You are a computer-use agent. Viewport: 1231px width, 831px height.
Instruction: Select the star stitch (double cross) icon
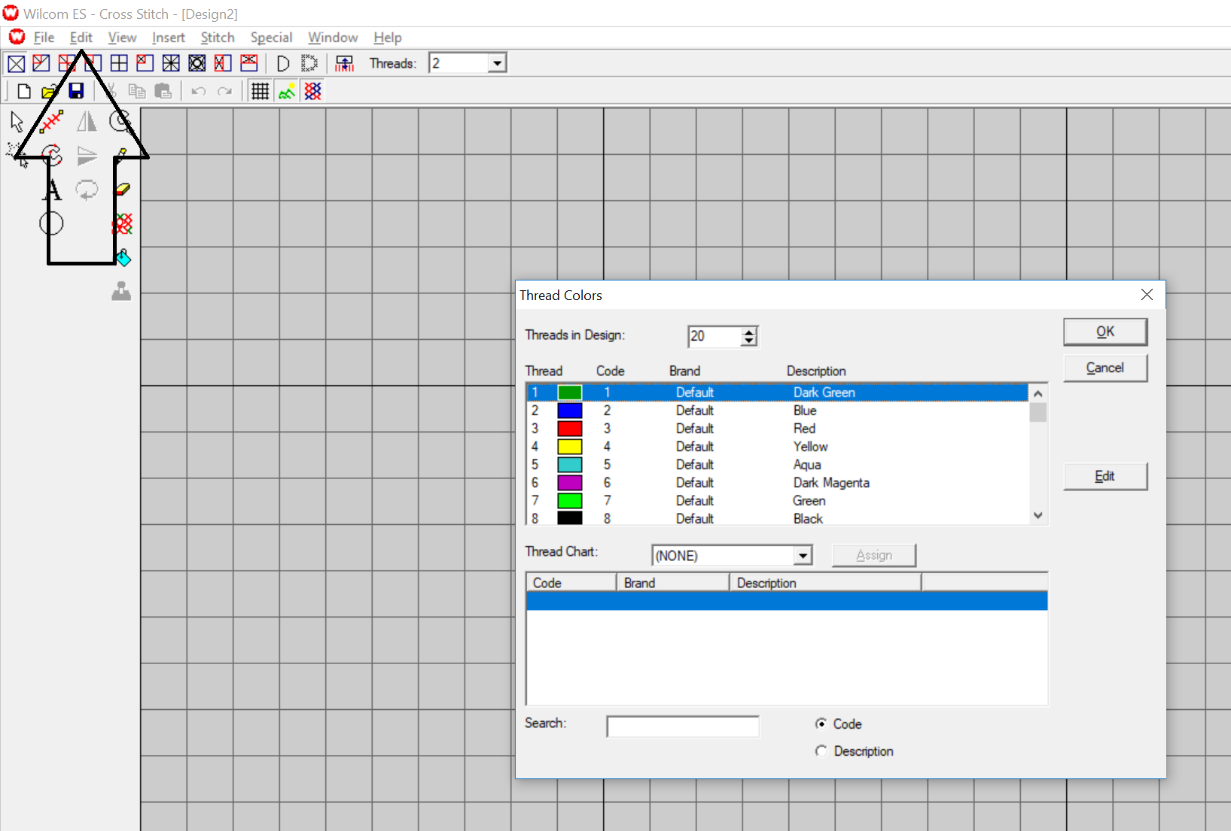tap(171, 64)
